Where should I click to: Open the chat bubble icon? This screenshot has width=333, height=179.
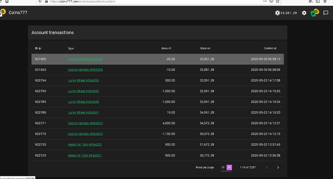pos(326,13)
